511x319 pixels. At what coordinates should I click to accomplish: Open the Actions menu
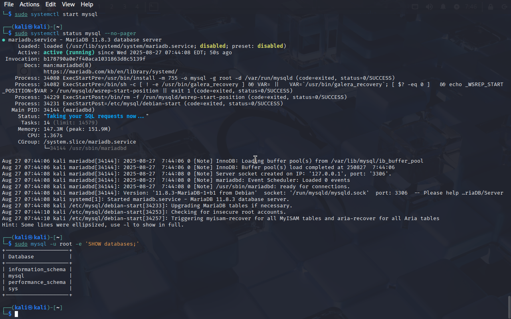coord(30,4)
